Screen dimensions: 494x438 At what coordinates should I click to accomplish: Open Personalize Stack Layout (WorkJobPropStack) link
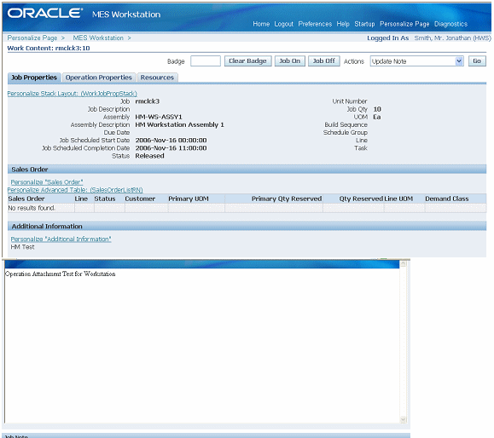click(73, 94)
